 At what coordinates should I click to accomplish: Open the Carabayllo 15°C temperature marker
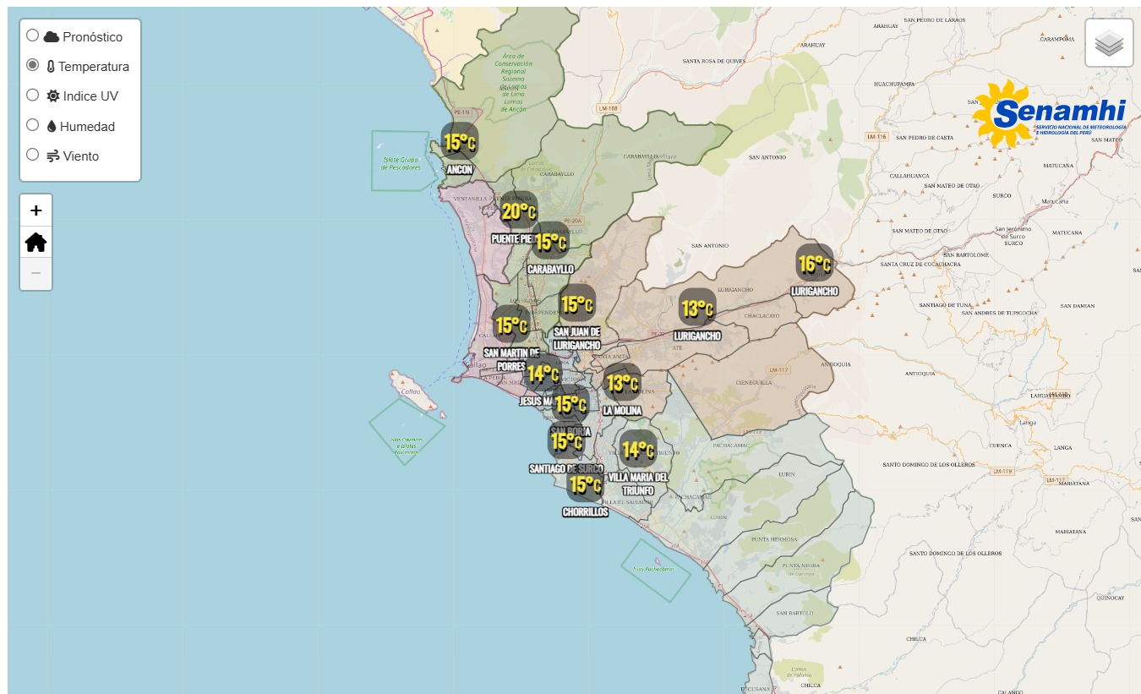tap(550, 241)
